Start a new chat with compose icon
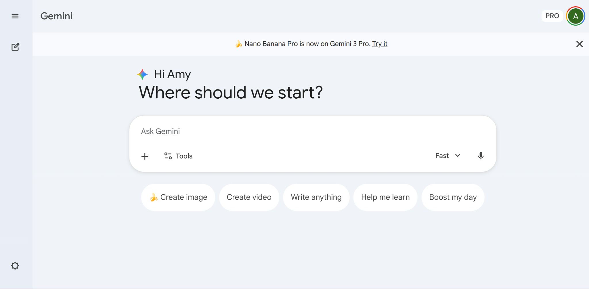This screenshot has width=589, height=289. click(15, 47)
